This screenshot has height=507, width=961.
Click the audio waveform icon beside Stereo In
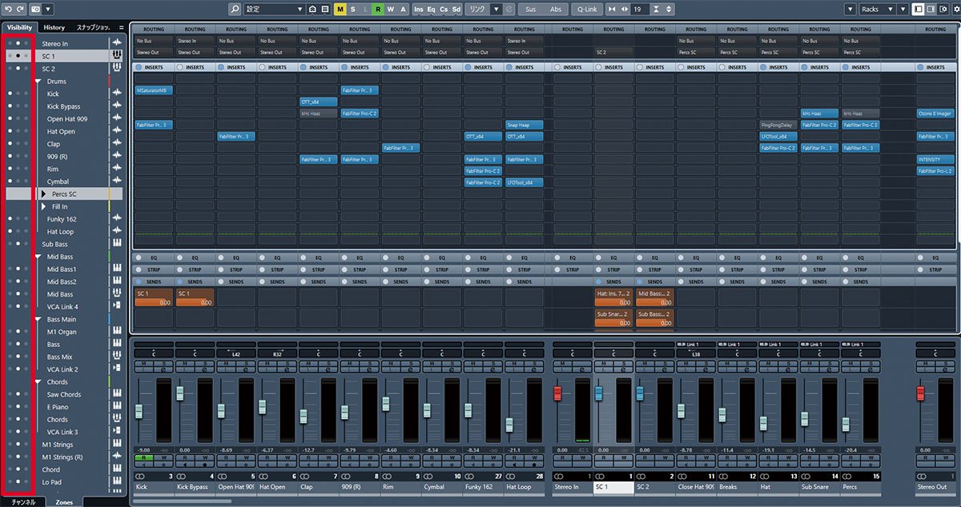116,43
